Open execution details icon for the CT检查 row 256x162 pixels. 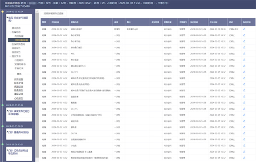[x=244, y=115]
